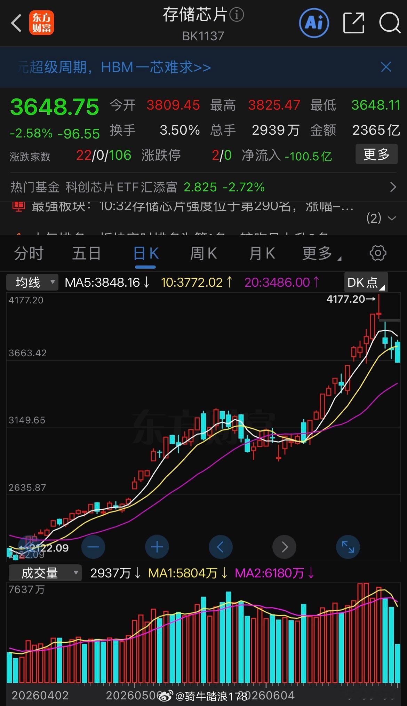Tap the volume value 2937万
This screenshot has height=706, width=407.
point(115,573)
